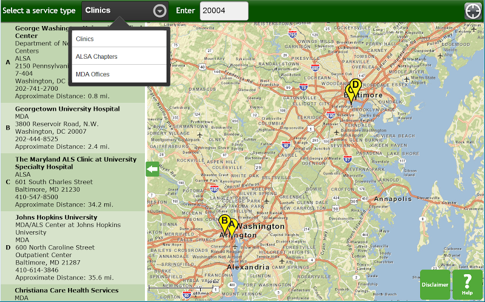Click map marker C in Baltimore
This screenshot has width=485, height=302.
pyautogui.click(x=350, y=94)
